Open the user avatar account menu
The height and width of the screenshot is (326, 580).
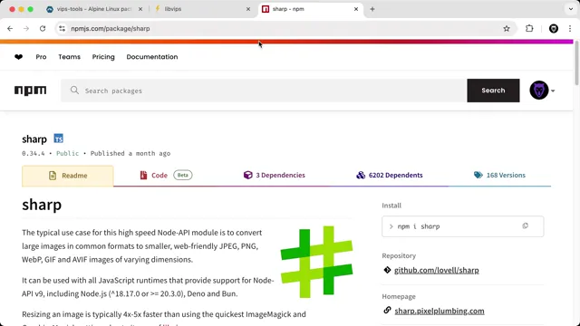542,91
